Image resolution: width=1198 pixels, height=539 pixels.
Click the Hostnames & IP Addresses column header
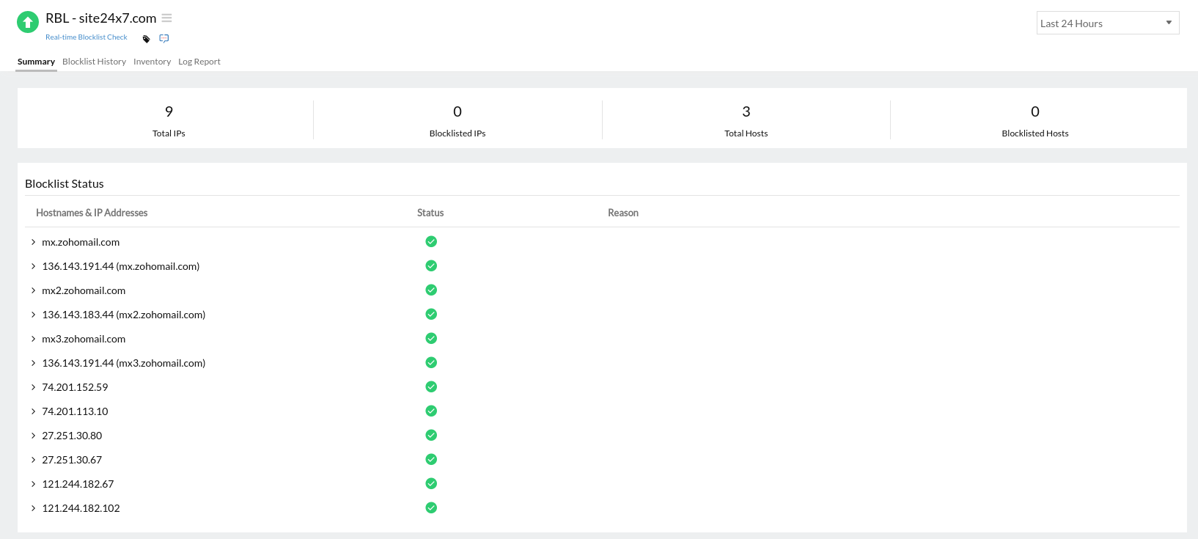(x=92, y=213)
